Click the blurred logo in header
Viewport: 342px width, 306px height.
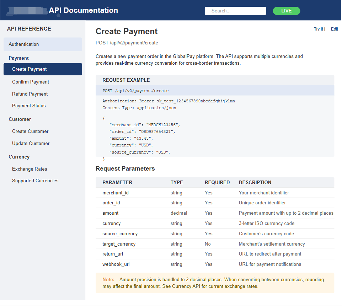pyautogui.click(x=27, y=11)
